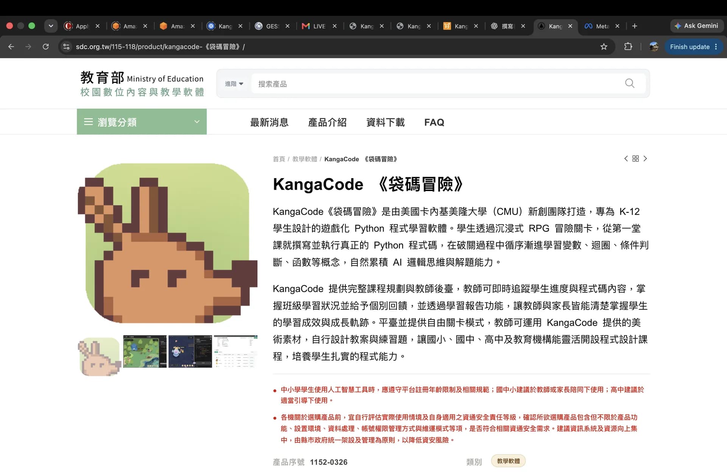The width and height of the screenshot is (727, 472).
Task: Open the Chrome profile avatar
Action: pyautogui.click(x=654, y=47)
